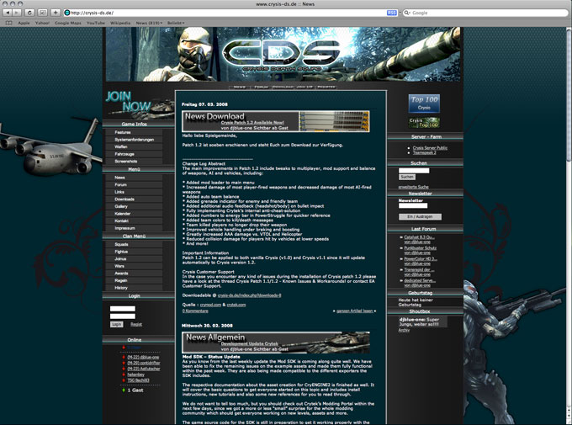This screenshot has width=572, height=425.
Task: Go back with Safari's back arrow
Action: pyautogui.click(x=7, y=13)
